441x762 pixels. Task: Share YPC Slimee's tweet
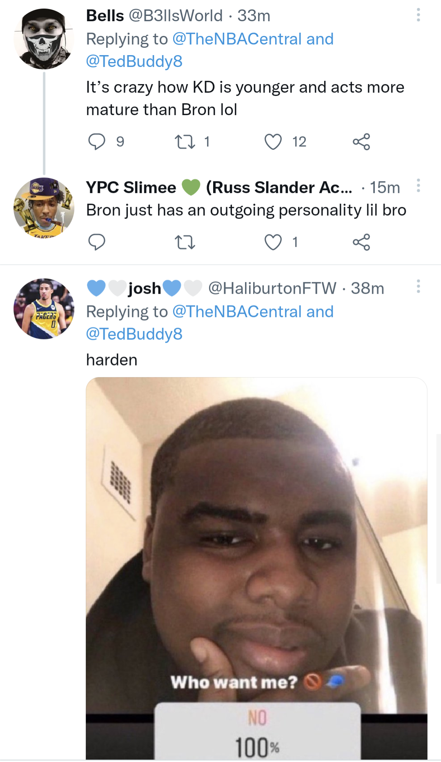[x=361, y=242]
